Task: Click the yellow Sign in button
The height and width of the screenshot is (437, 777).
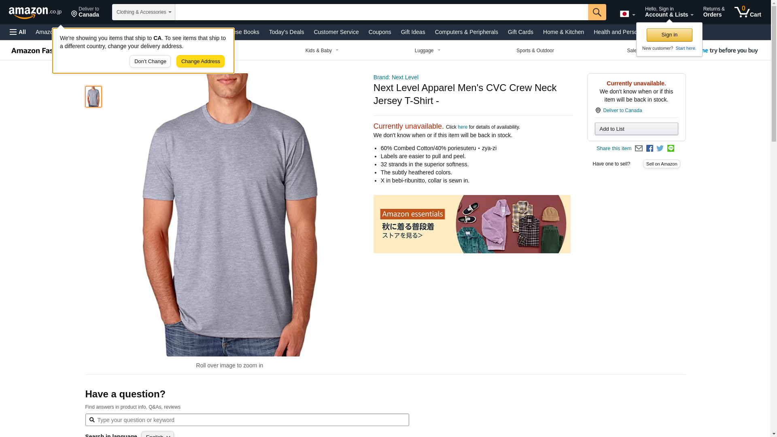Action: point(669,35)
